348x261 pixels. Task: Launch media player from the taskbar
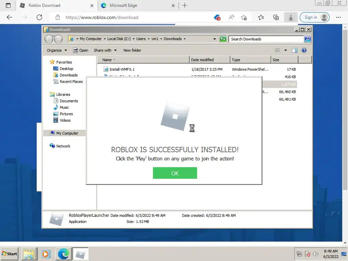pos(46,254)
